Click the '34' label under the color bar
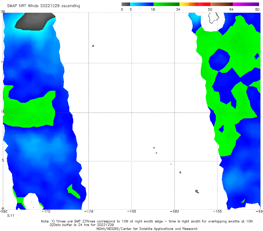The image size is (263, 231). pos(178,10)
